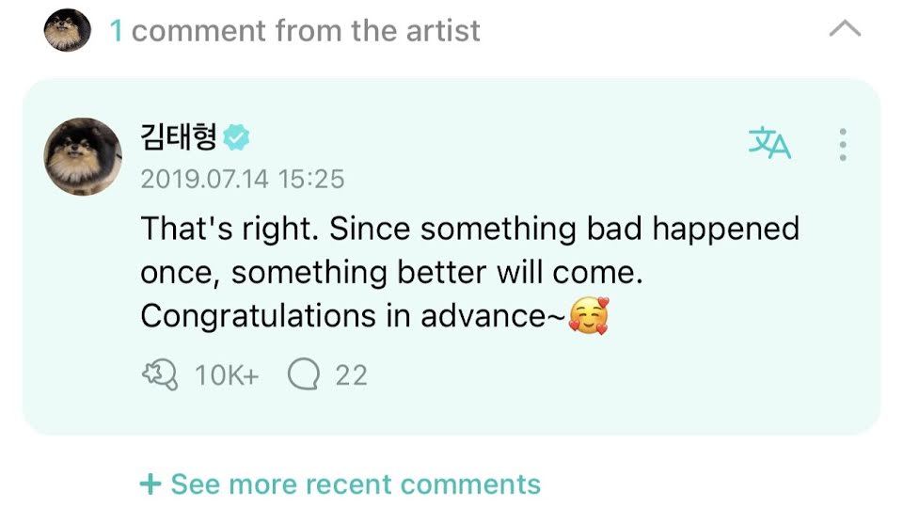This screenshot has width=903, height=508.
Task: Tap the smiling hearts emoji in comment
Action: (x=589, y=317)
